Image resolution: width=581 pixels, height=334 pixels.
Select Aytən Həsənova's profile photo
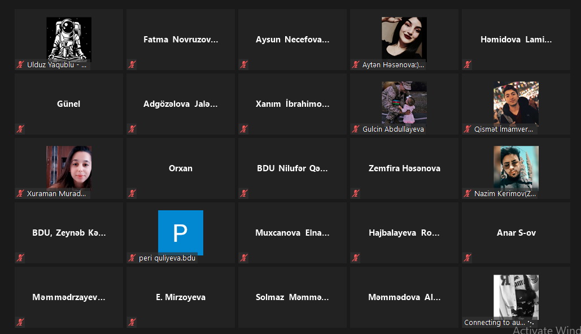(x=404, y=39)
